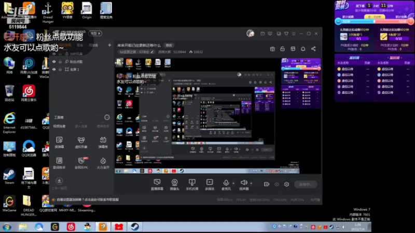415x233 pixels.
Task: Click the padlock icon next to the gift icon
Action: pos(282,49)
